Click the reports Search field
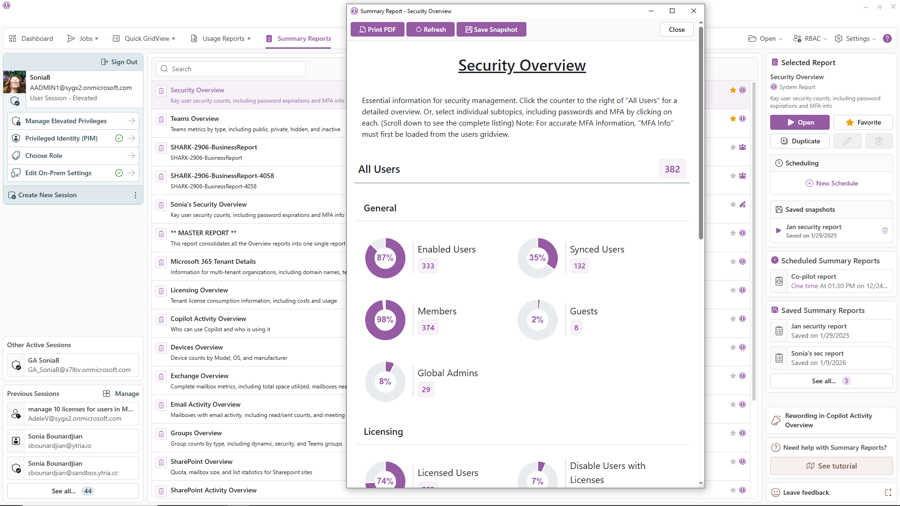Screen dimensions: 900x506 point(231,69)
